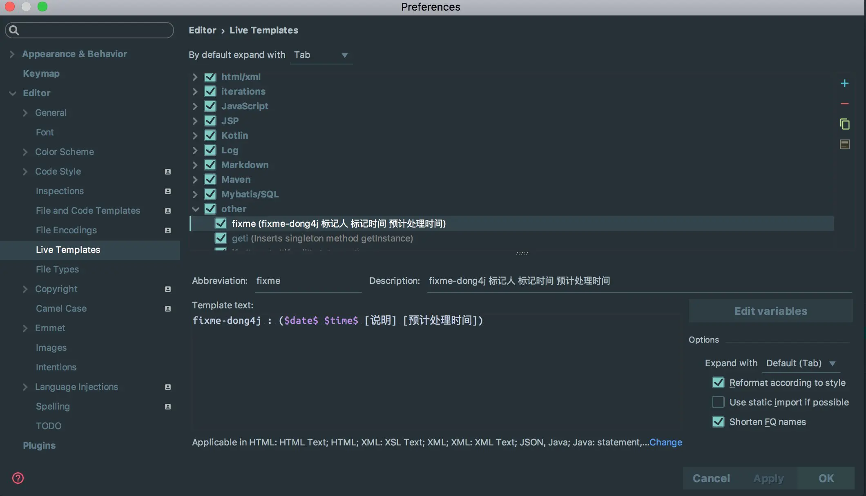The width and height of the screenshot is (866, 496).
Task: Select File Types in settings sidebar
Action: point(57,269)
